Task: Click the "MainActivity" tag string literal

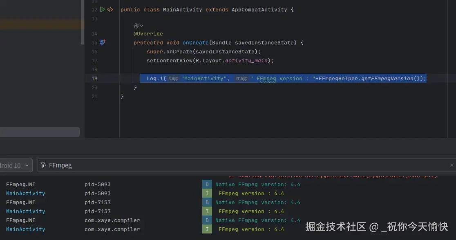Action: [x=203, y=79]
